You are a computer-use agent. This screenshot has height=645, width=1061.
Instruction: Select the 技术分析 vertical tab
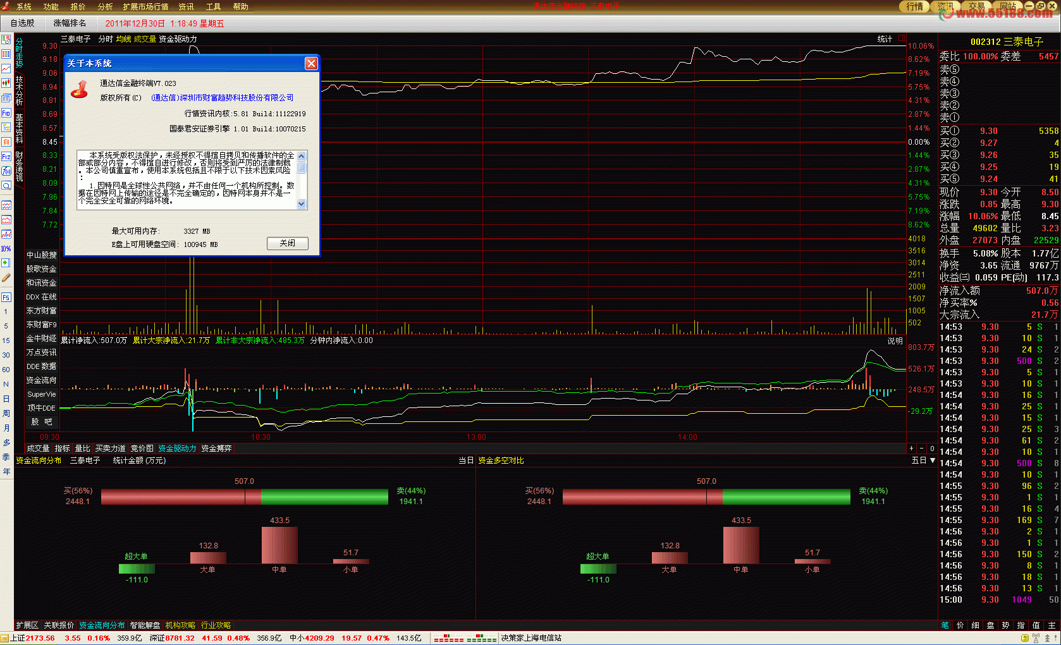tap(19, 91)
